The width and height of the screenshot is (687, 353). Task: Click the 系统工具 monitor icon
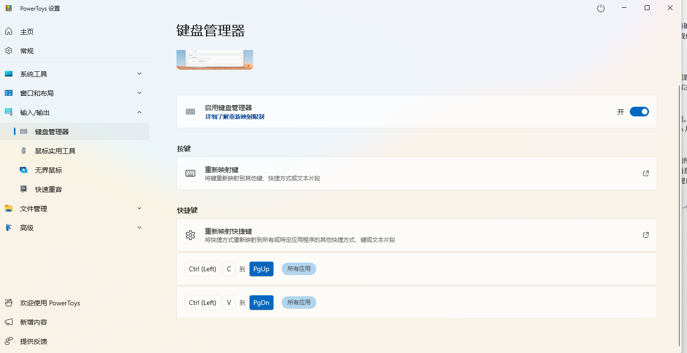pyautogui.click(x=9, y=74)
